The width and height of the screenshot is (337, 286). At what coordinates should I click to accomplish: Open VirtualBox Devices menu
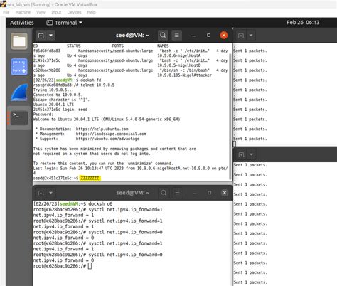(74, 12)
